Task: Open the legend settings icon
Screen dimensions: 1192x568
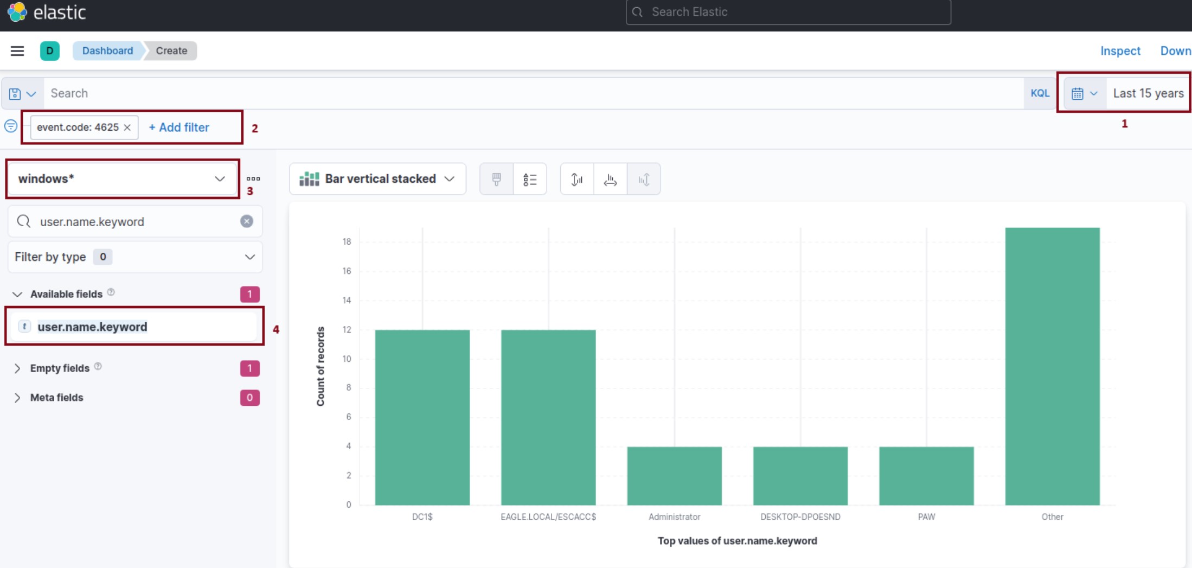Action: [530, 179]
